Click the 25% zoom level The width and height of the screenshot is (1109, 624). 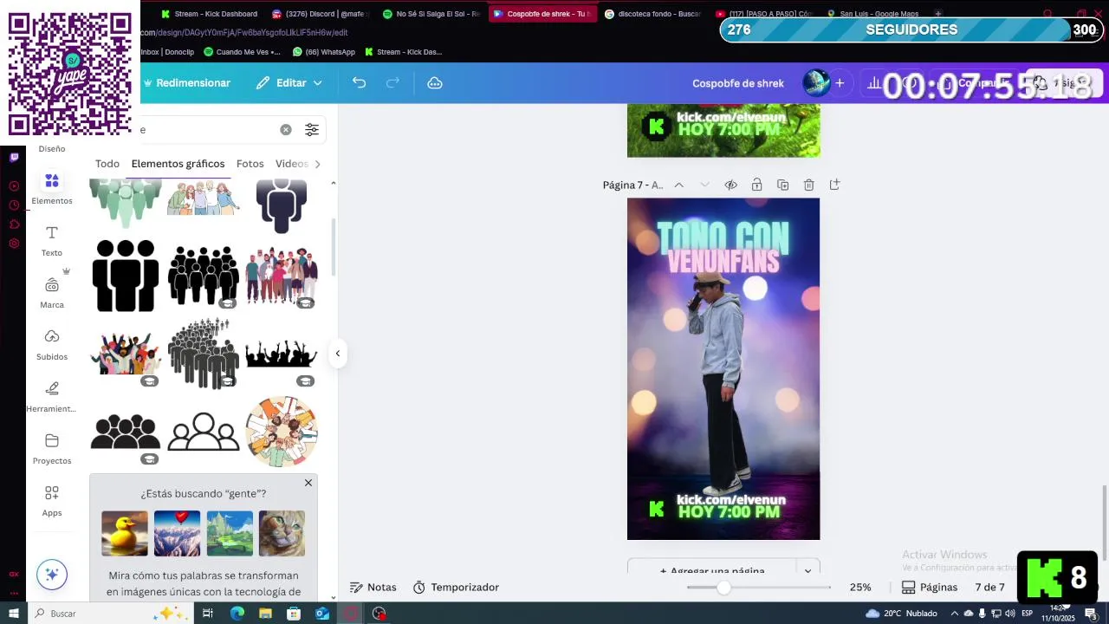click(x=860, y=587)
